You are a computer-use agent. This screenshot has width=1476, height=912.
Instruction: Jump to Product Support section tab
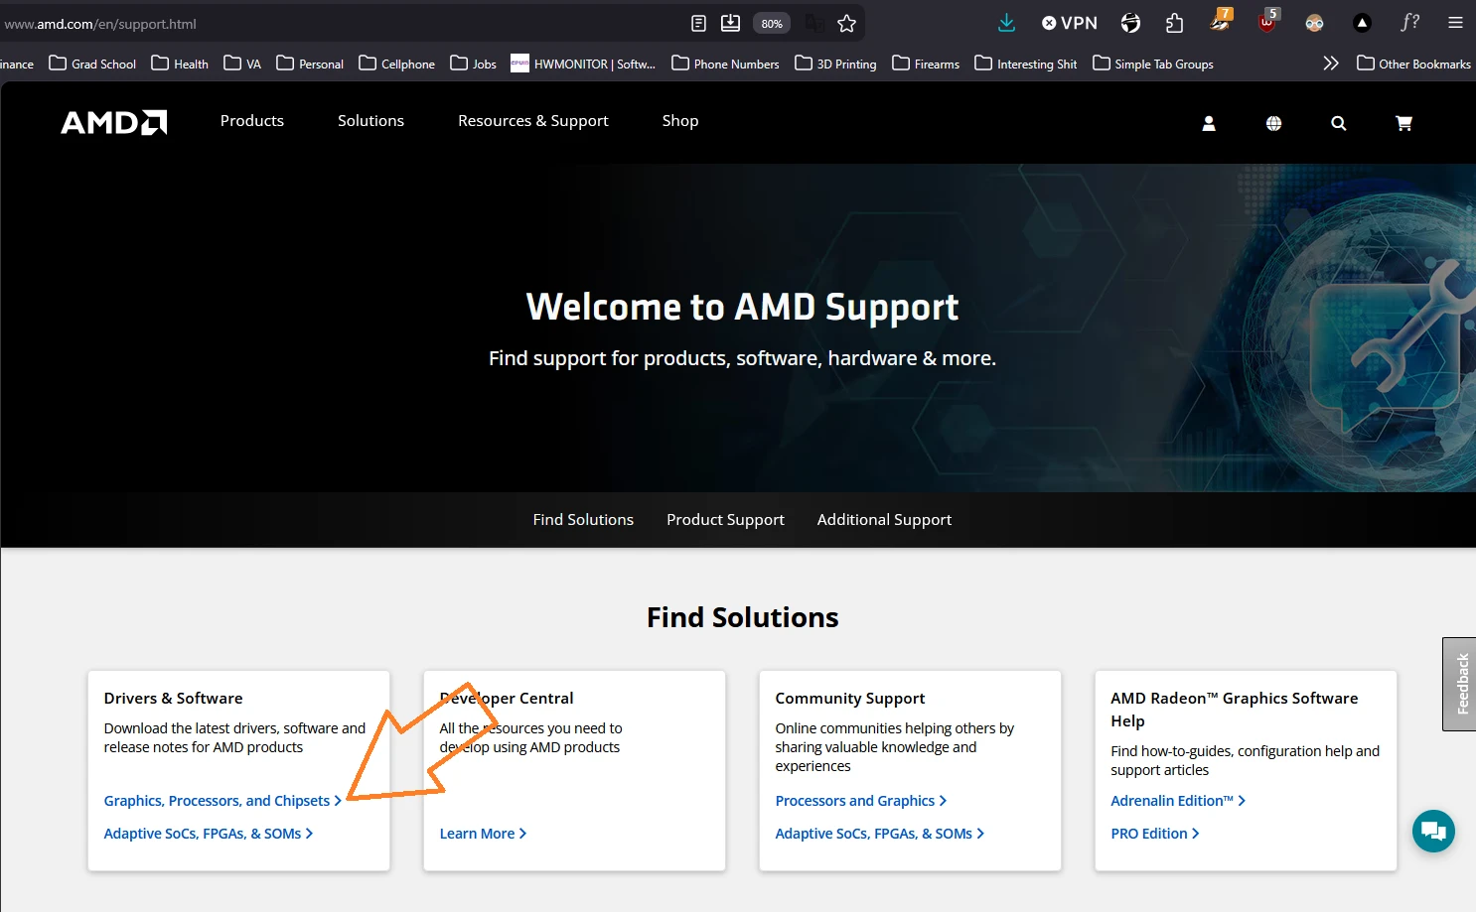725,520
